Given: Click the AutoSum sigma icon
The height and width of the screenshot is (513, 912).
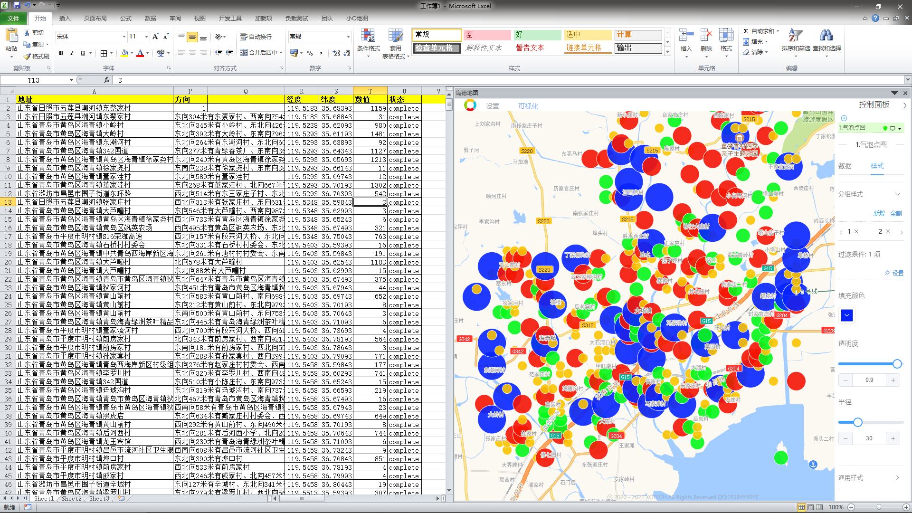Looking at the screenshot, I should (746, 31).
